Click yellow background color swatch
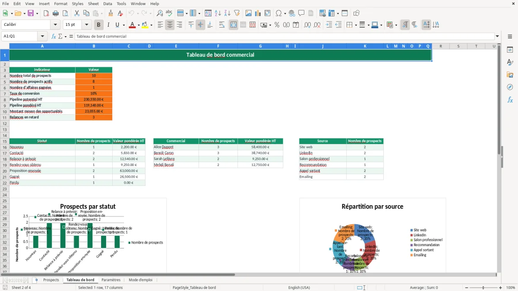 point(145,25)
